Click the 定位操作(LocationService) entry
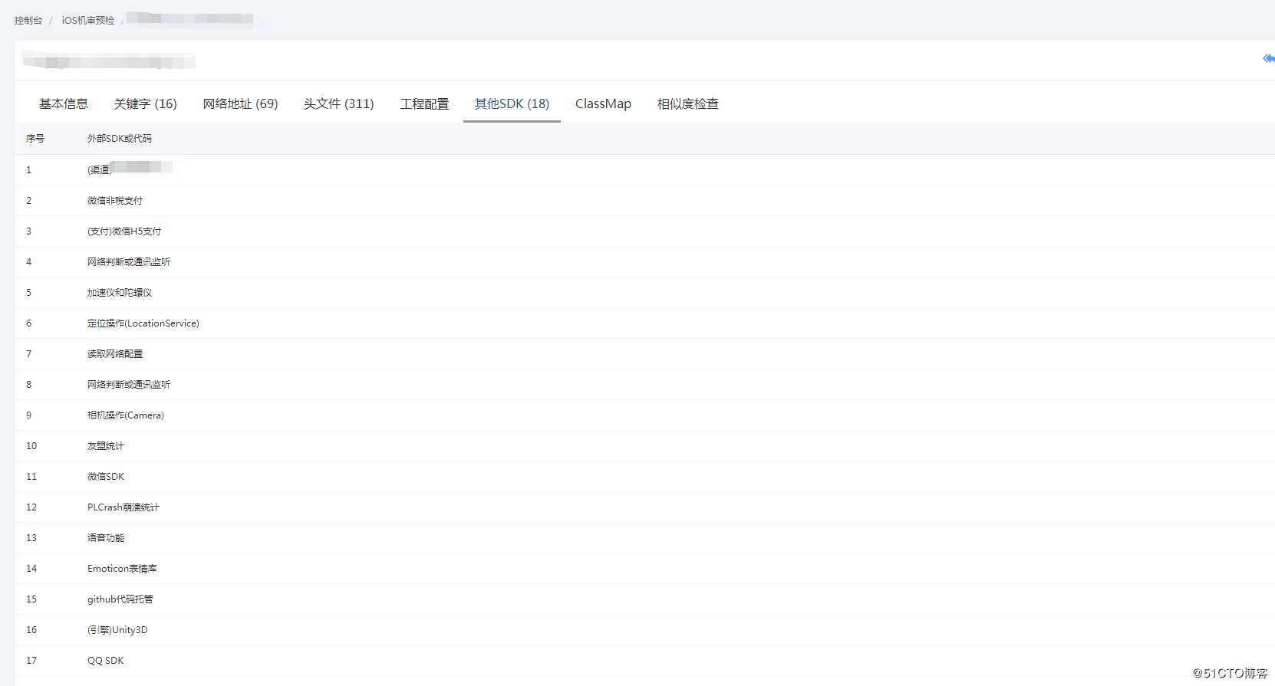Viewport: 1275px width, 686px height. coord(143,323)
